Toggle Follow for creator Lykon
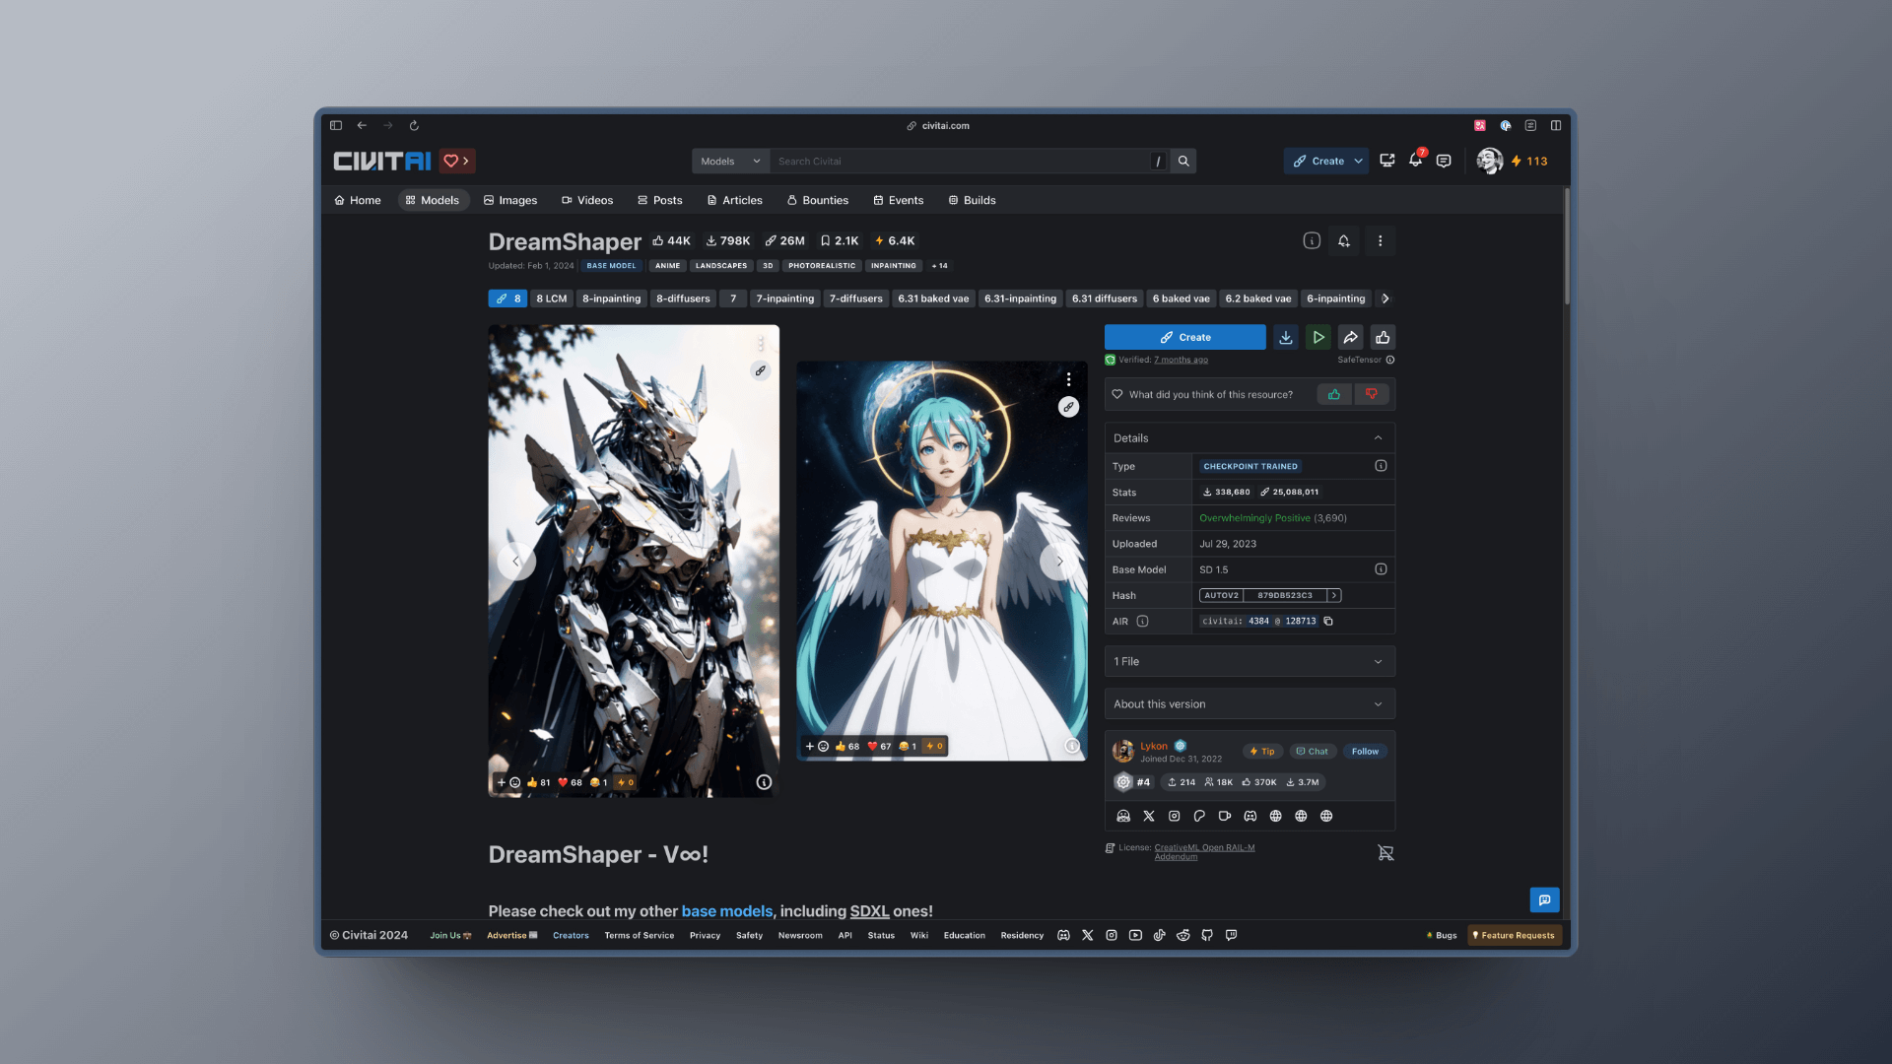 pyautogui.click(x=1365, y=751)
